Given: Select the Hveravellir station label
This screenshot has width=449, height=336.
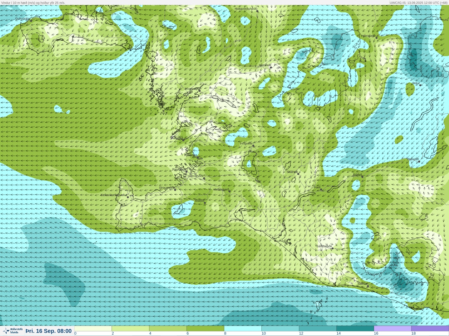Looking at the screenshot, I should 368,36.
